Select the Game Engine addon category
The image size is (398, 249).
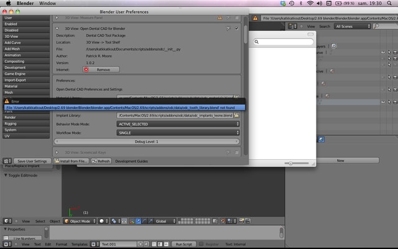(26, 73)
